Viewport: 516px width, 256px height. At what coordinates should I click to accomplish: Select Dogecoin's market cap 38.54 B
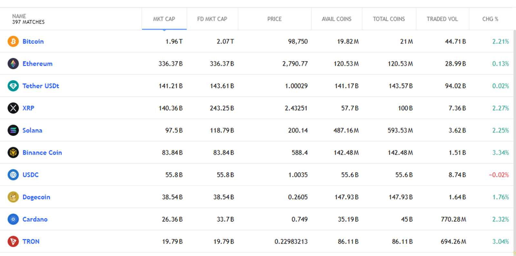click(172, 197)
